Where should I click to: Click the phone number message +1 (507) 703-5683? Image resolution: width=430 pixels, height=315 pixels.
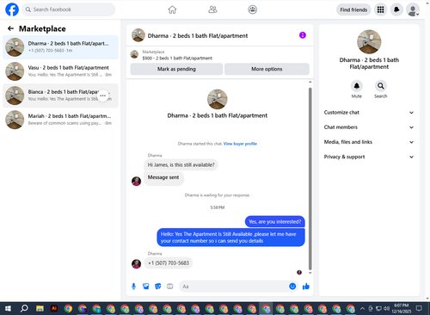pyautogui.click(x=169, y=263)
